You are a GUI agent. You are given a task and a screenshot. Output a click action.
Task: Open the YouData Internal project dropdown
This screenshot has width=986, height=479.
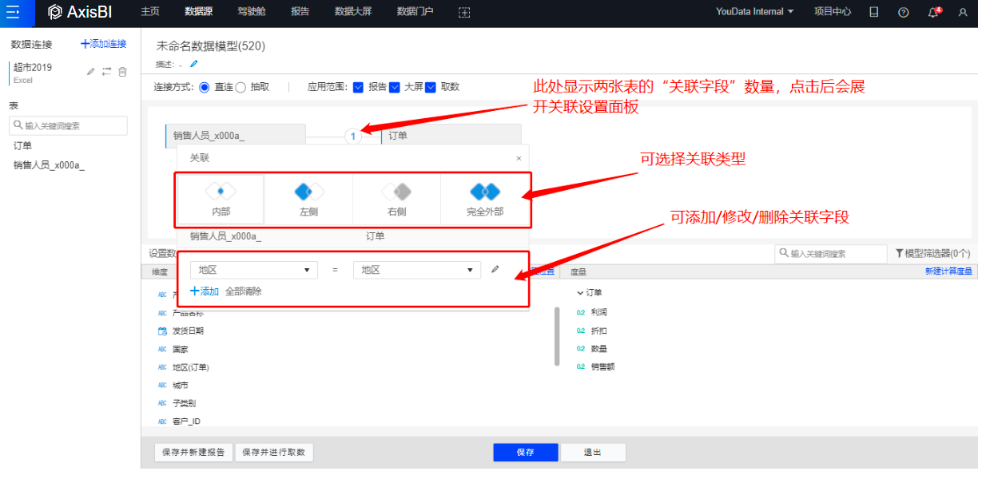click(755, 12)
